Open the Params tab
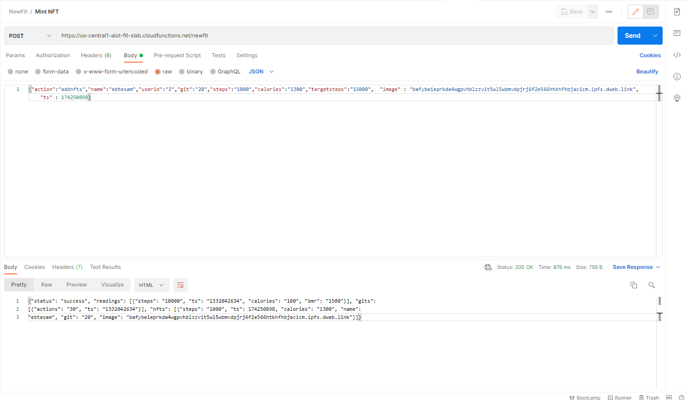This screenshot has width=687, height=400. click(x=15, y=55)
